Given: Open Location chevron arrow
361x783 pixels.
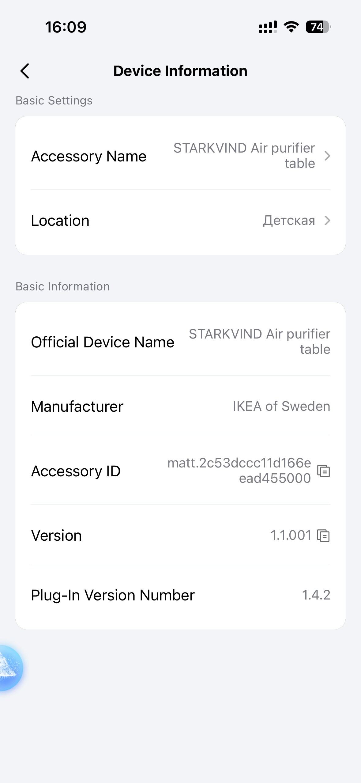Looking at the screenshot, I should [327, 220].
